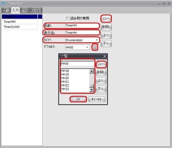
Task: Select TimerSwitch in the input list
Action: [x=20, y=27]
